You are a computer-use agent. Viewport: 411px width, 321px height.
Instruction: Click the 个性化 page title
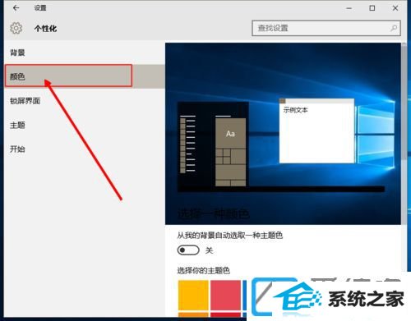click(45, 29)
